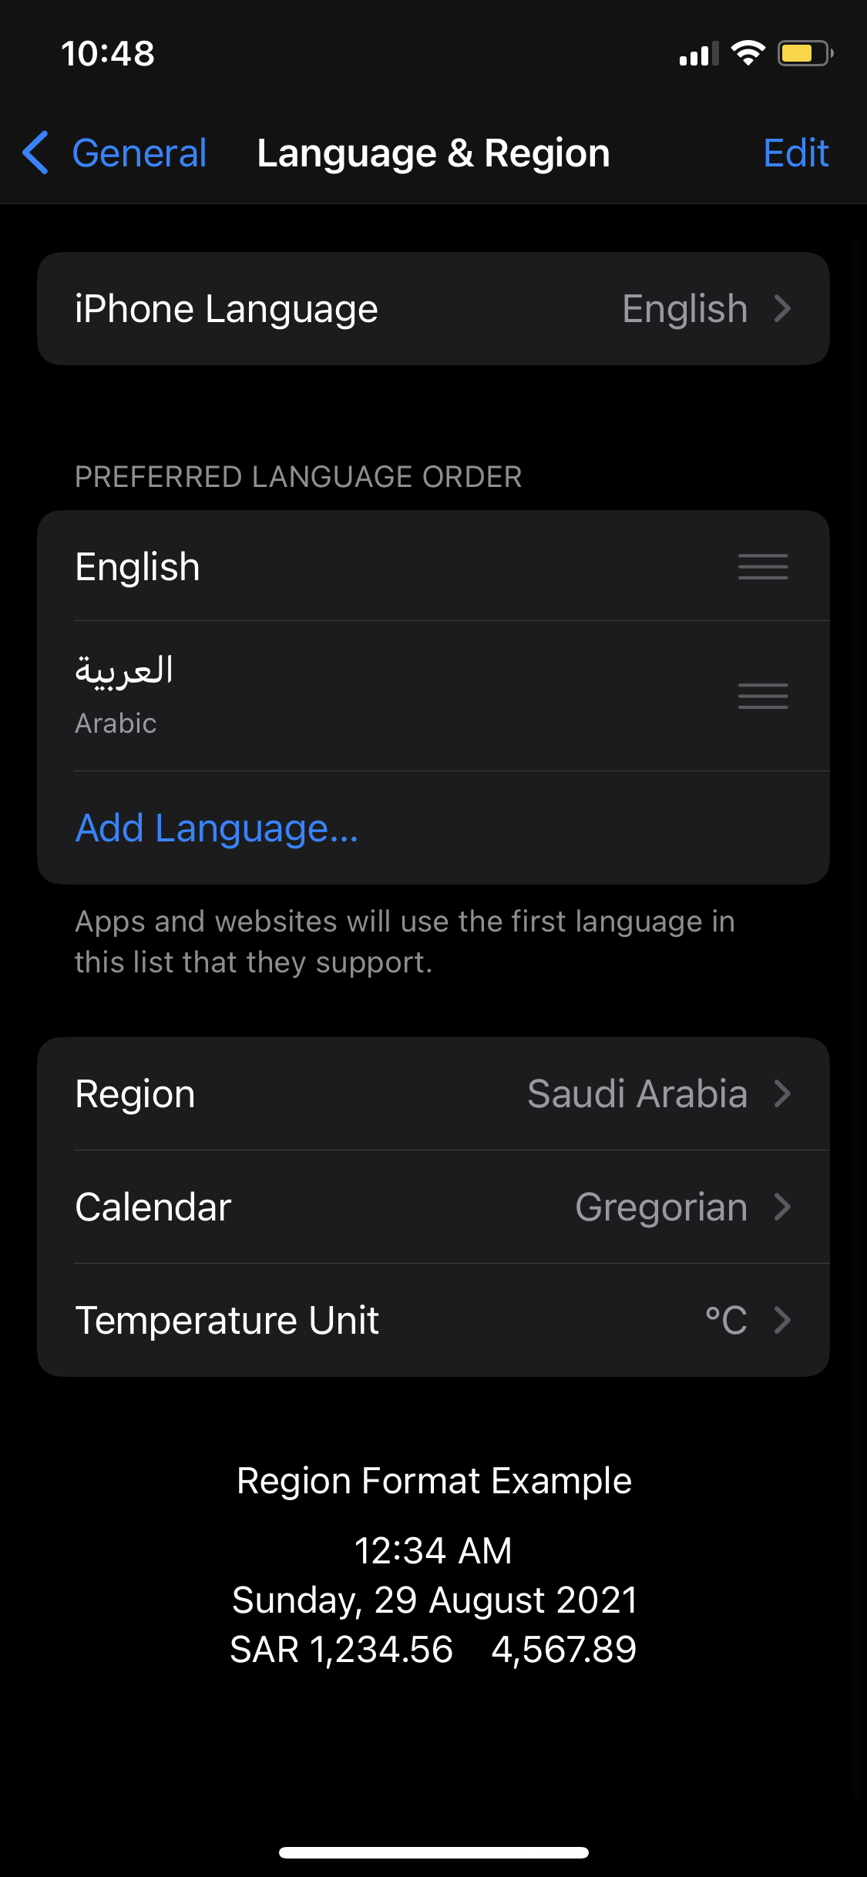The image size is (867, 1877).
Task: Tap the cellular signal bars icon
Action: [x=699, y=54]
